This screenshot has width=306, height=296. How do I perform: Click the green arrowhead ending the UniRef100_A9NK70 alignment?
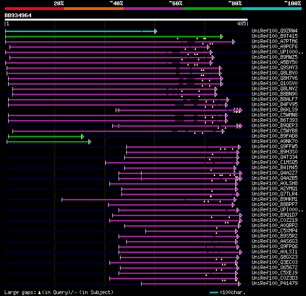tap(90, 142)
